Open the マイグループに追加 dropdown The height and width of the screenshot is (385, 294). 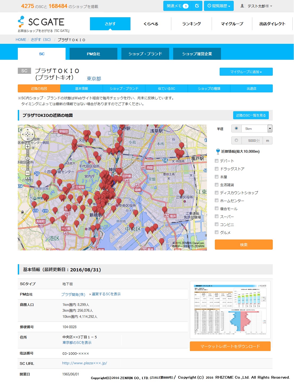click(246, 72)
